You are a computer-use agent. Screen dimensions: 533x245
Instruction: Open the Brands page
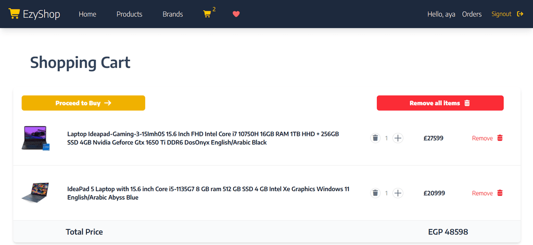[173, 14]
